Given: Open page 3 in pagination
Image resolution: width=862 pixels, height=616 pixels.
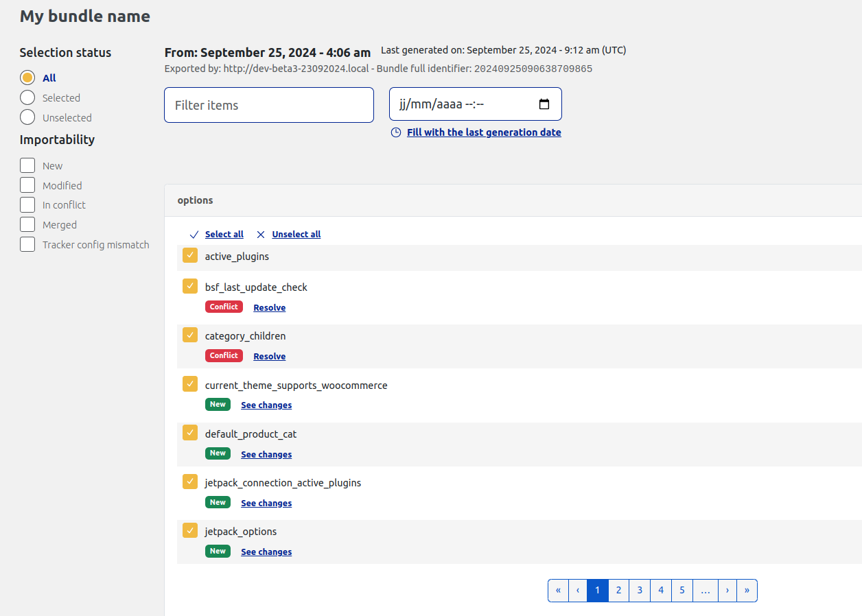Looking at the screenshot, I should click(x=640, y=591).
